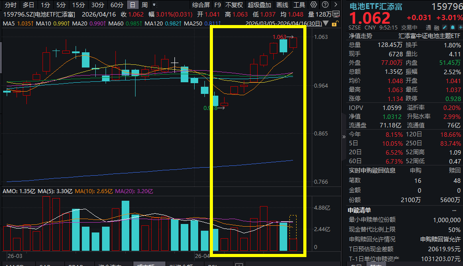463x266 pixels.
Task: Activate the 画线 drawing tool
Action: tap(281, 5)
